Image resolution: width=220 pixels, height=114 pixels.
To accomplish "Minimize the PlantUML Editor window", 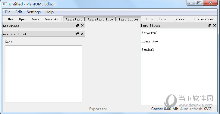I will coord(191,3).
